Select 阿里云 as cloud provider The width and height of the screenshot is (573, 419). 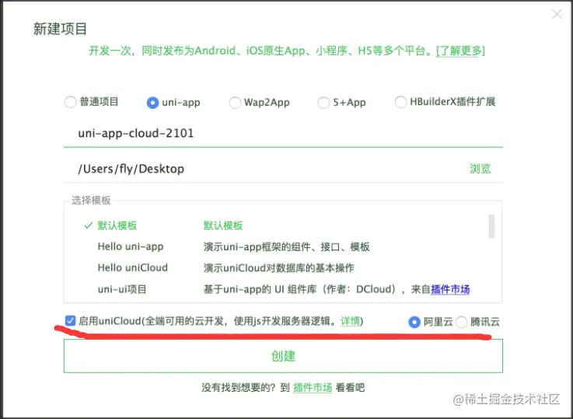(414, 322)
